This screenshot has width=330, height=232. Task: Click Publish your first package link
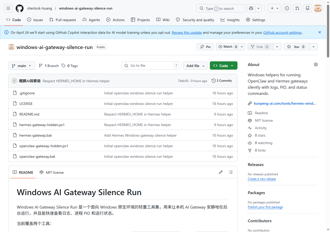coord(265,207)
